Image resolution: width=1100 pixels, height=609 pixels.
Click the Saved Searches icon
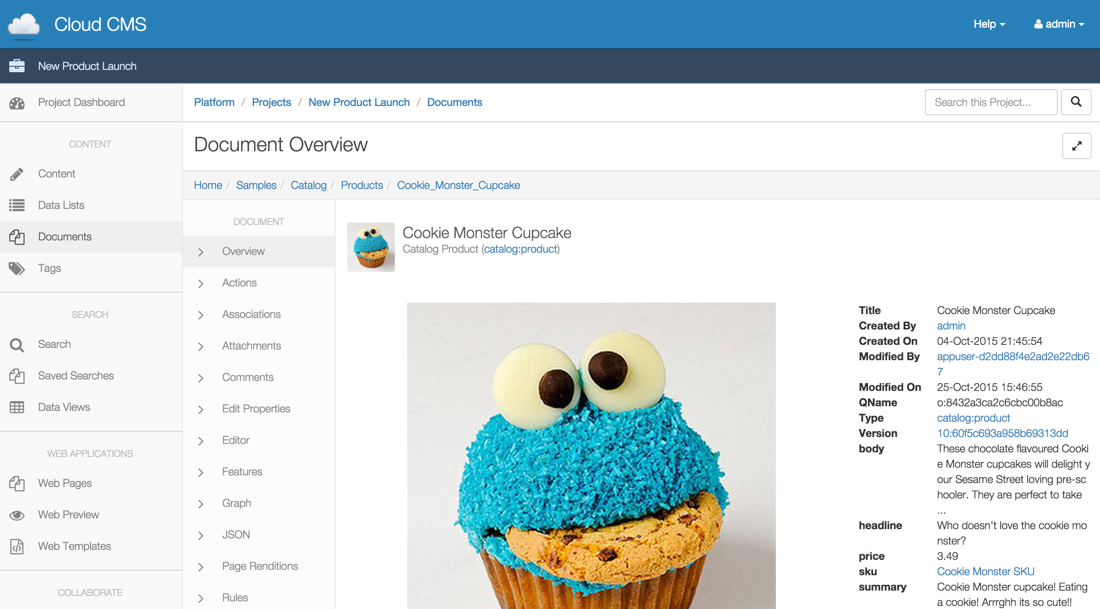pos(17,376)
